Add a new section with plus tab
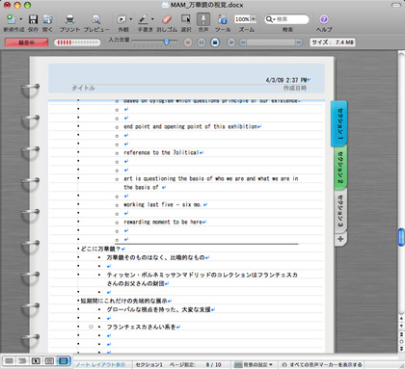 point(340,239)
